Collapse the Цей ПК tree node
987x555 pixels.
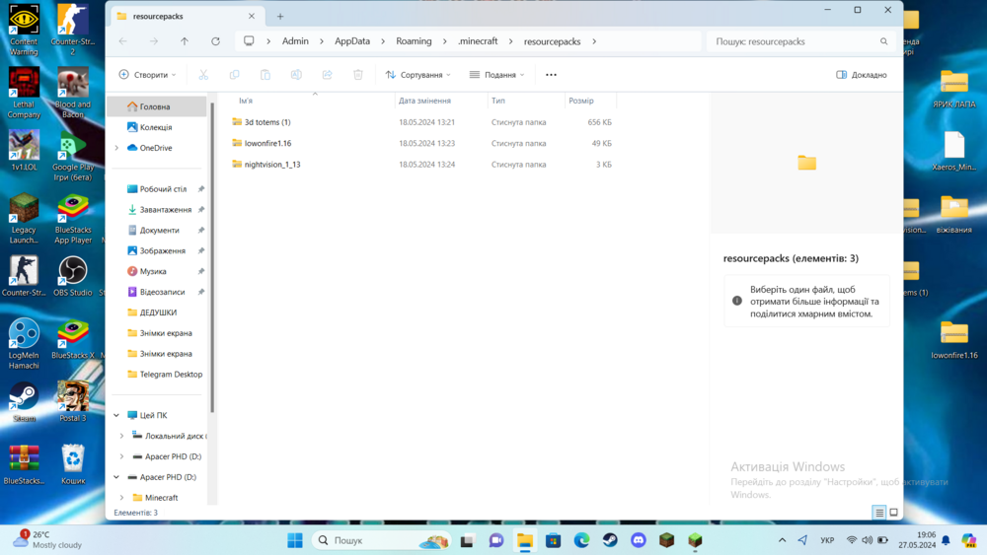pyautogui.click(x=116, y=415)
